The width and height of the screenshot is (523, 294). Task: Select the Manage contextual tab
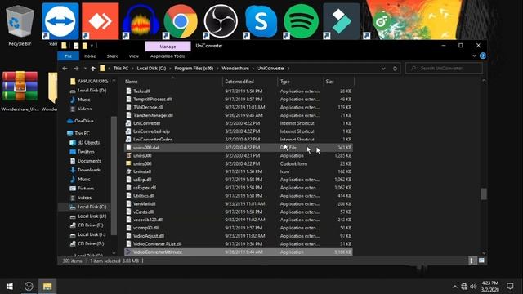pyautogui.click(x=168, y=47)
